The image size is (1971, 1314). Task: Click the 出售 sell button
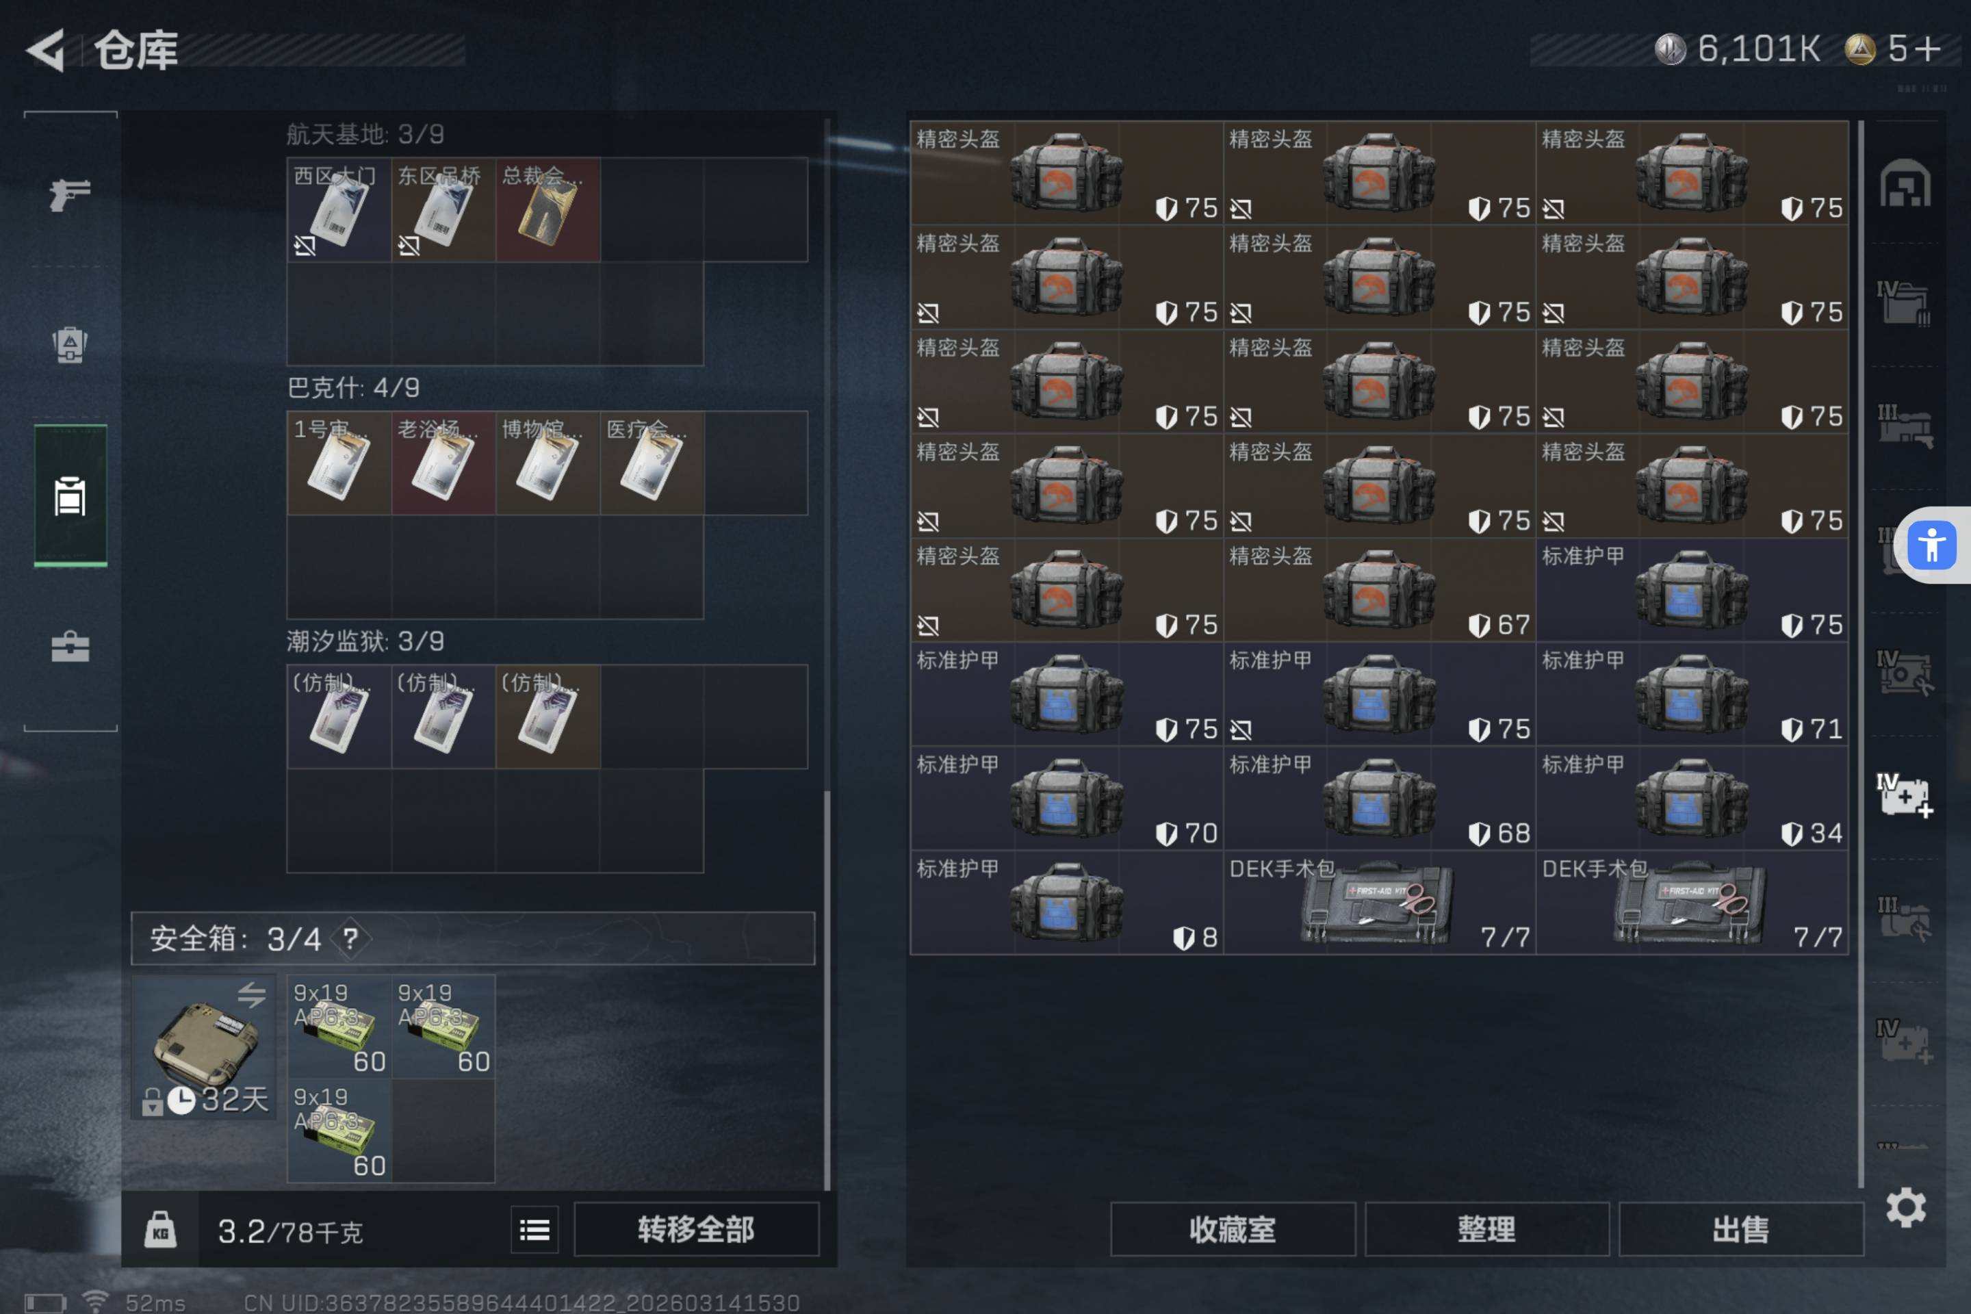pos(1740,1229)
